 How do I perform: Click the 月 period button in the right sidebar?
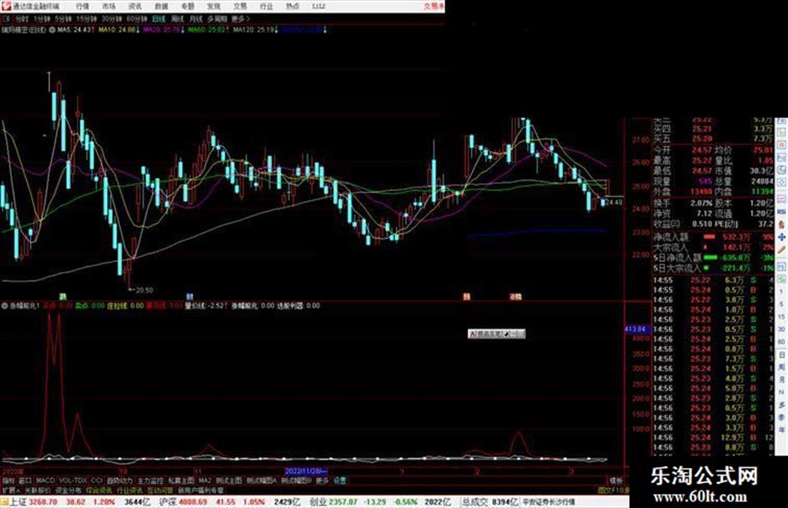click(781, 380)
